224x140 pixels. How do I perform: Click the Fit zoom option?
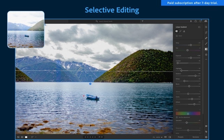(154, 137)
